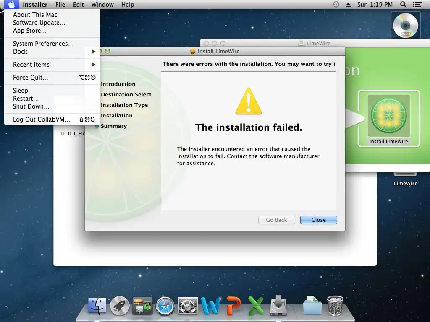
Task: Open Finder from the Dock
Action: [x=97, y=306]
